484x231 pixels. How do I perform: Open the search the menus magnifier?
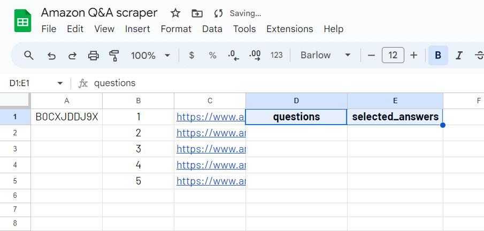tap(29, 55)
